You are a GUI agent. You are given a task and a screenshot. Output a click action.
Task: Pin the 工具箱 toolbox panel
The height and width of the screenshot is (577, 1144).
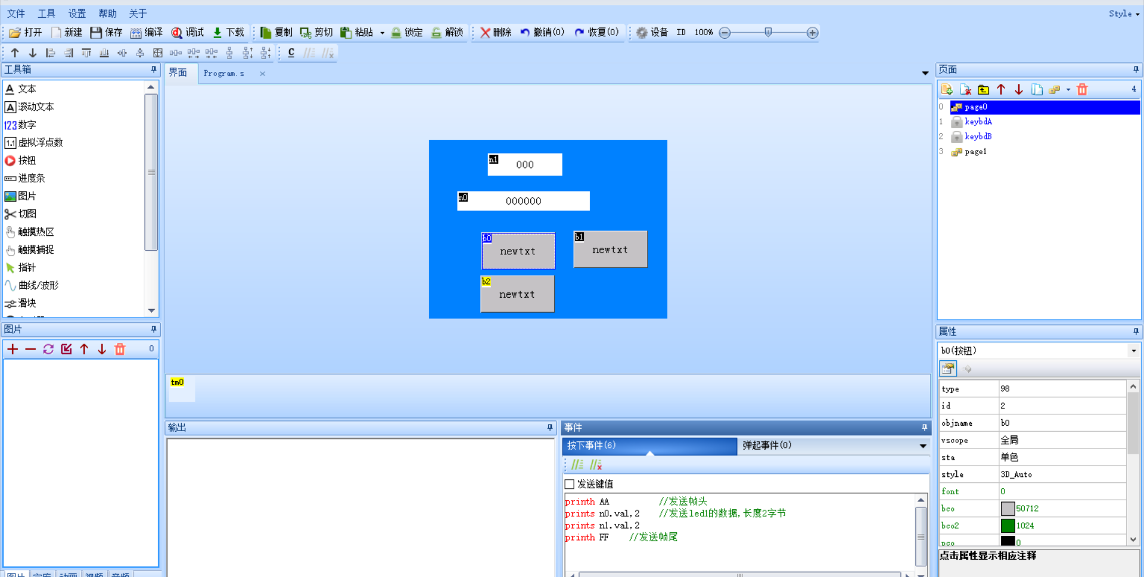point(154,70)
